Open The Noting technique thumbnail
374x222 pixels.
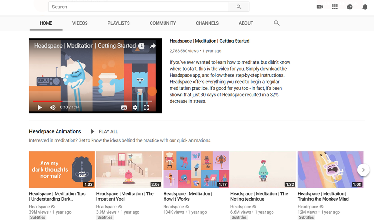point(263,170)
